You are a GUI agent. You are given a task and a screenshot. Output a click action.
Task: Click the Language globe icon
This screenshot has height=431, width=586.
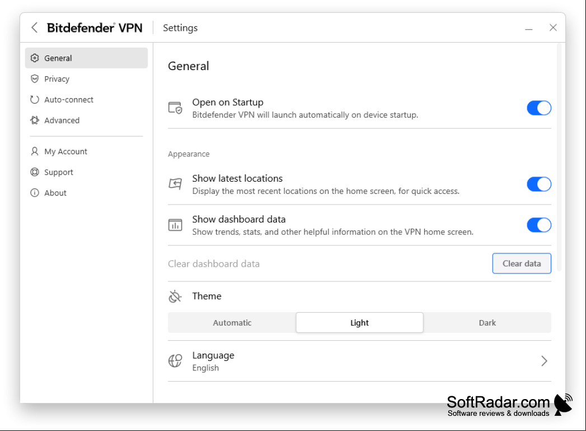coord(175,361)
